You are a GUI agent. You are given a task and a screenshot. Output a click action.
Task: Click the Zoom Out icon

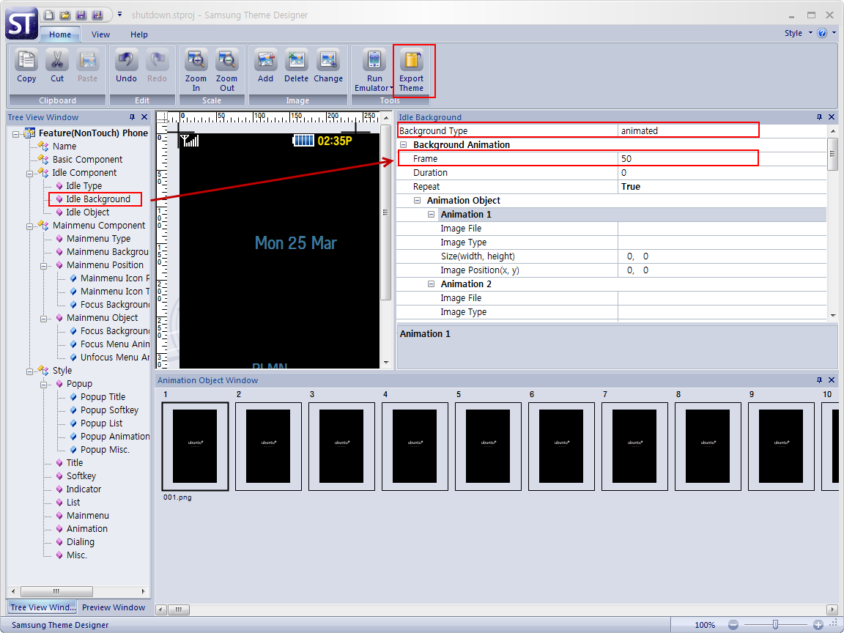226,61
